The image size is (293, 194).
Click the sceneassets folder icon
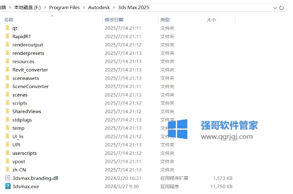[8, 78]
